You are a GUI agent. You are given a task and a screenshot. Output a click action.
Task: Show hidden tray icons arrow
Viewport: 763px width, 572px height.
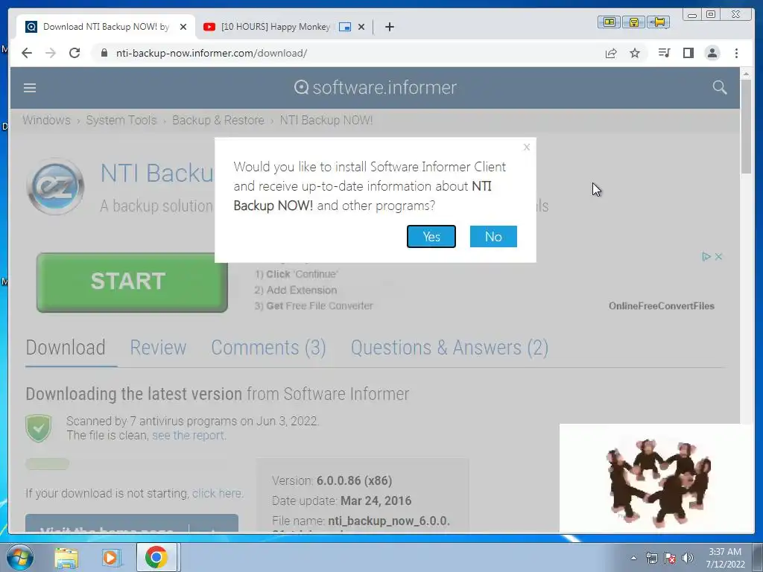(x=633, y=558)
